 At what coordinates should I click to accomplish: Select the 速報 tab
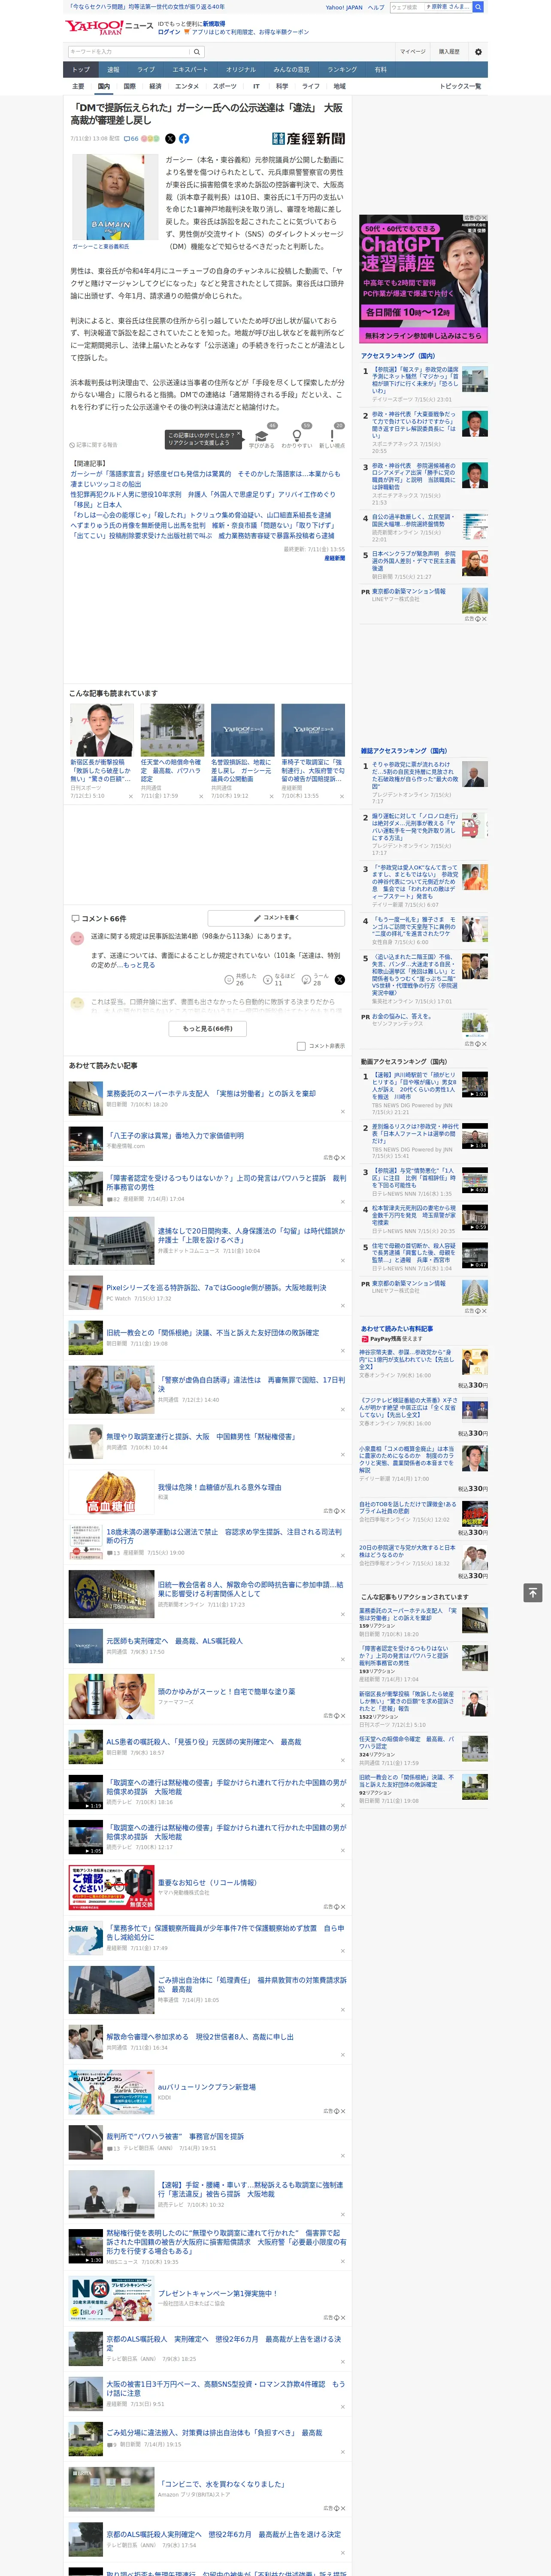click(x=113, y=70)
